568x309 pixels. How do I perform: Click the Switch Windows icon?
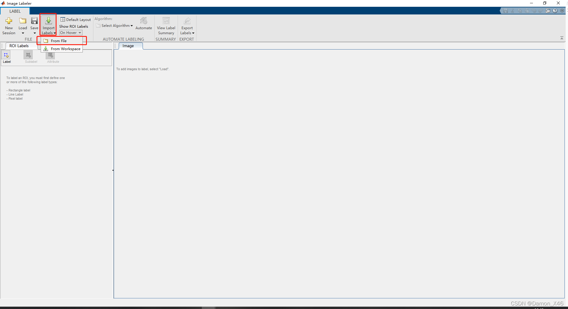pyautogui.click(x=548, y=11)
